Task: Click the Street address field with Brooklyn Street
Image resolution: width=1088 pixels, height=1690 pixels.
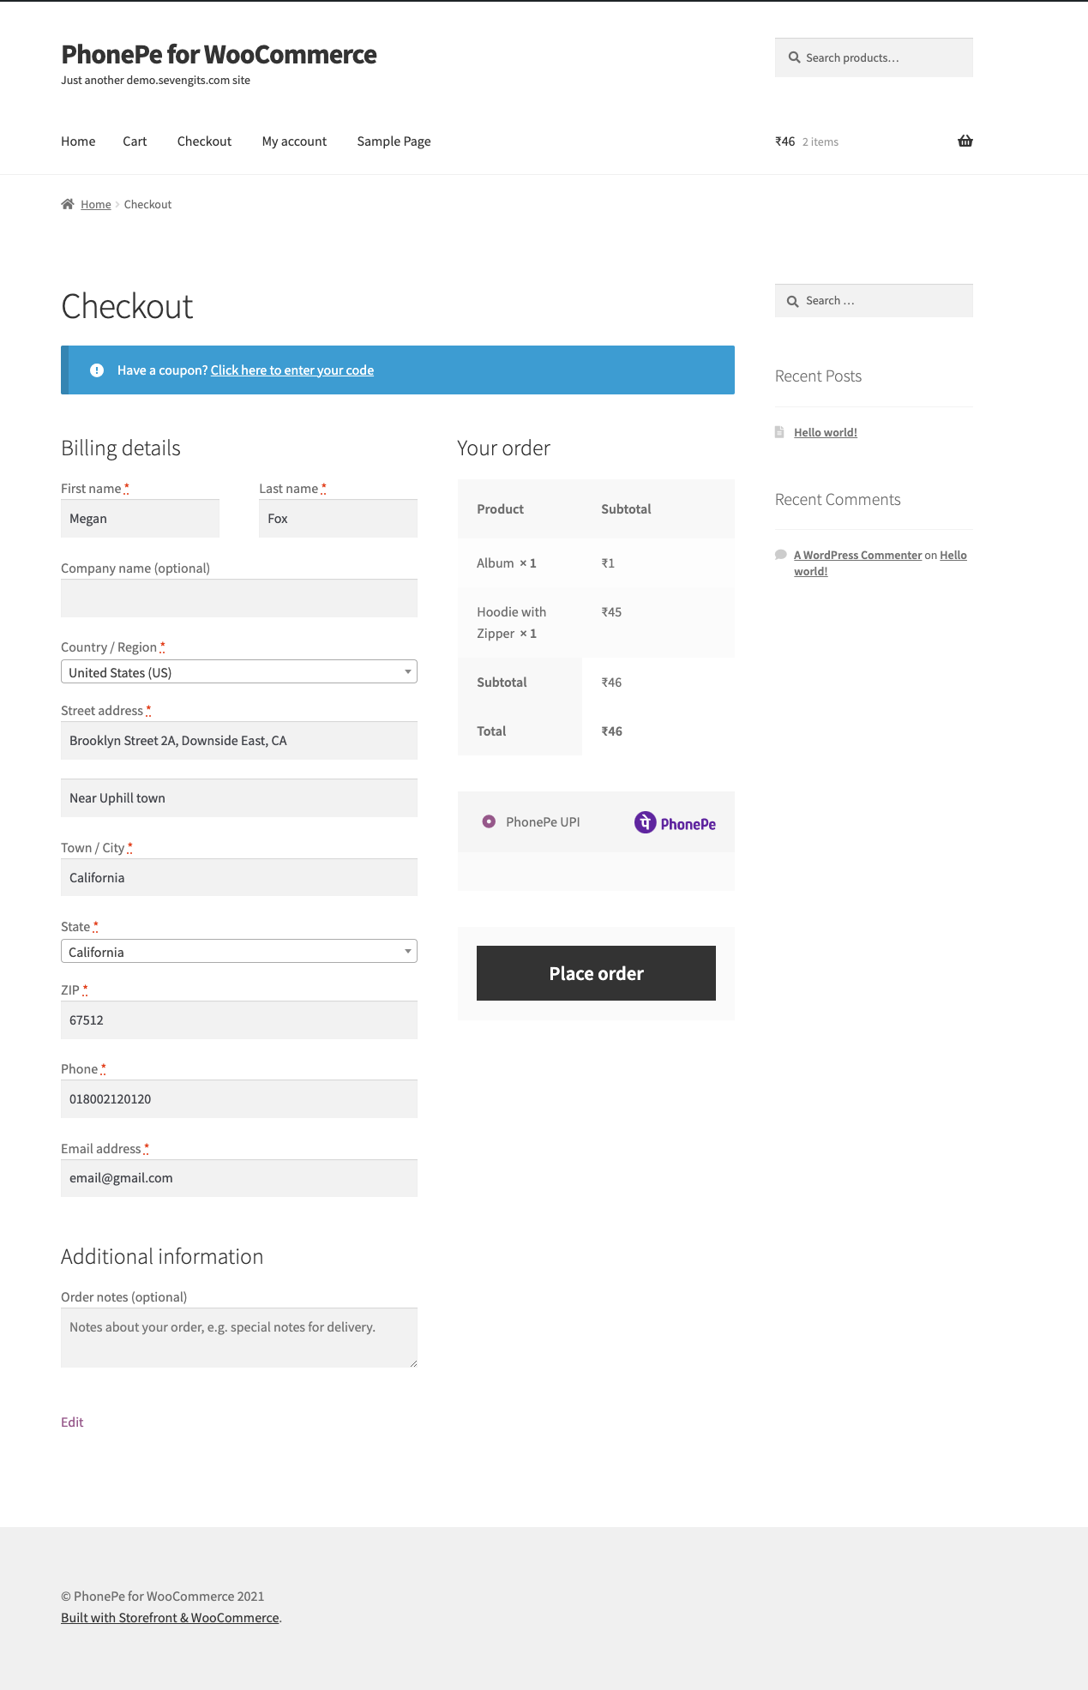Action: click(239, 741)
